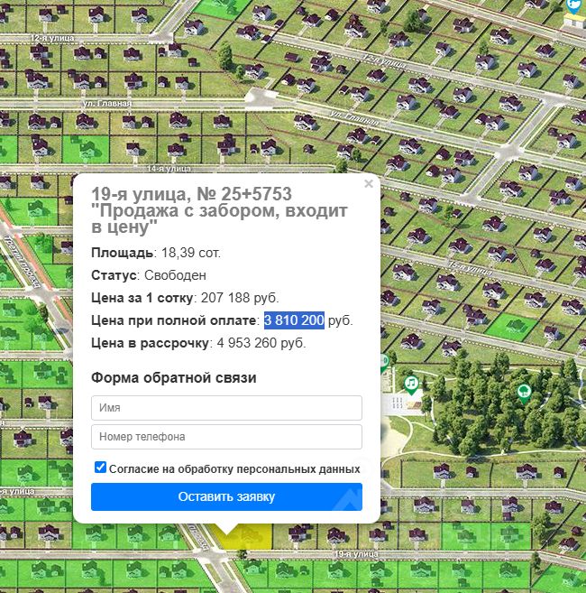Click the 19-я улица street label on map
Viewport: 586px width, 593px height.
356,554
